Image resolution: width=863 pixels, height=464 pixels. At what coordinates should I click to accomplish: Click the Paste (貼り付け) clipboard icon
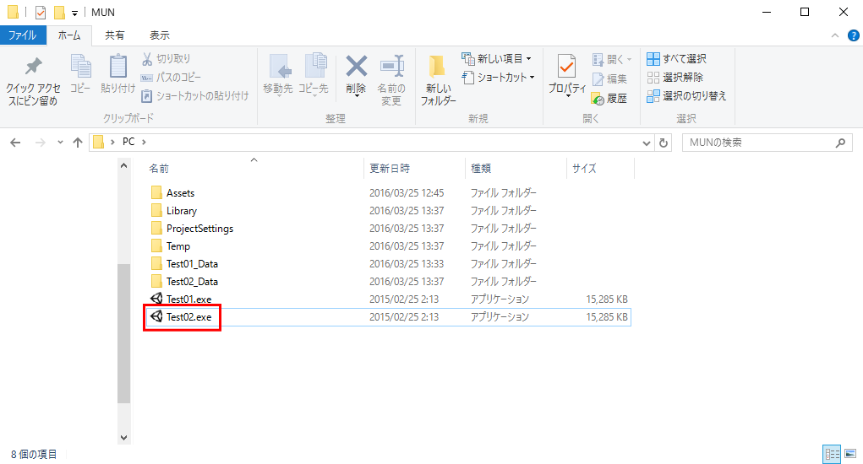pyautogui.click(x=117, y=74)
